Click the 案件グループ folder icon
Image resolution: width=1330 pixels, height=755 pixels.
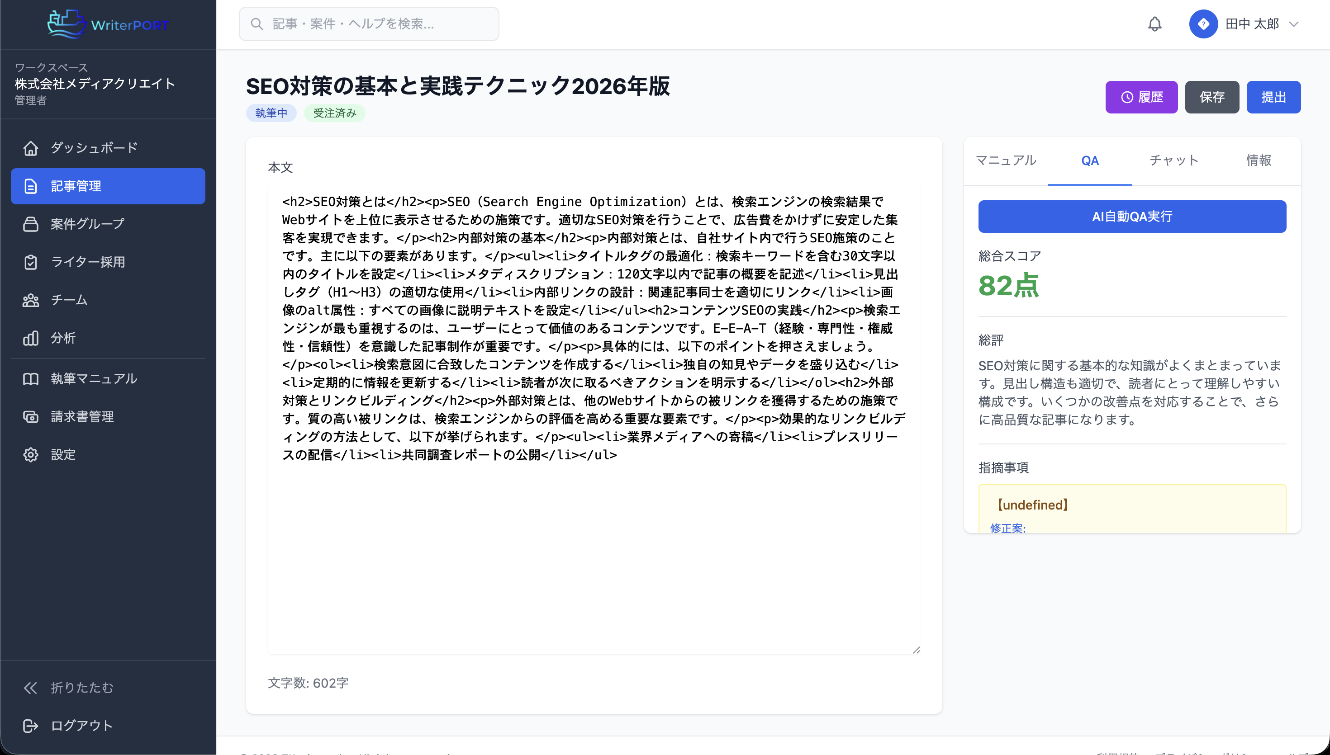pos(31,224)
